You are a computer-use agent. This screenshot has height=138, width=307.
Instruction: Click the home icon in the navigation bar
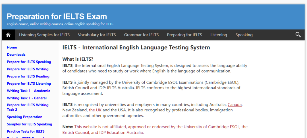pos(8,35)
